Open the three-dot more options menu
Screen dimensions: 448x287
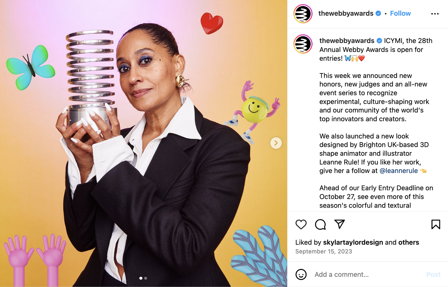(x=435, y=14)
